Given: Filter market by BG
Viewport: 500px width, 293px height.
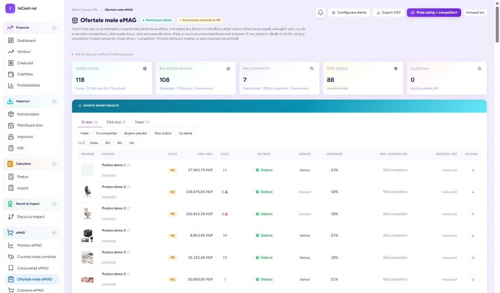Looking at the screenshot, I should pyautogui.click(x=120, y=143).
